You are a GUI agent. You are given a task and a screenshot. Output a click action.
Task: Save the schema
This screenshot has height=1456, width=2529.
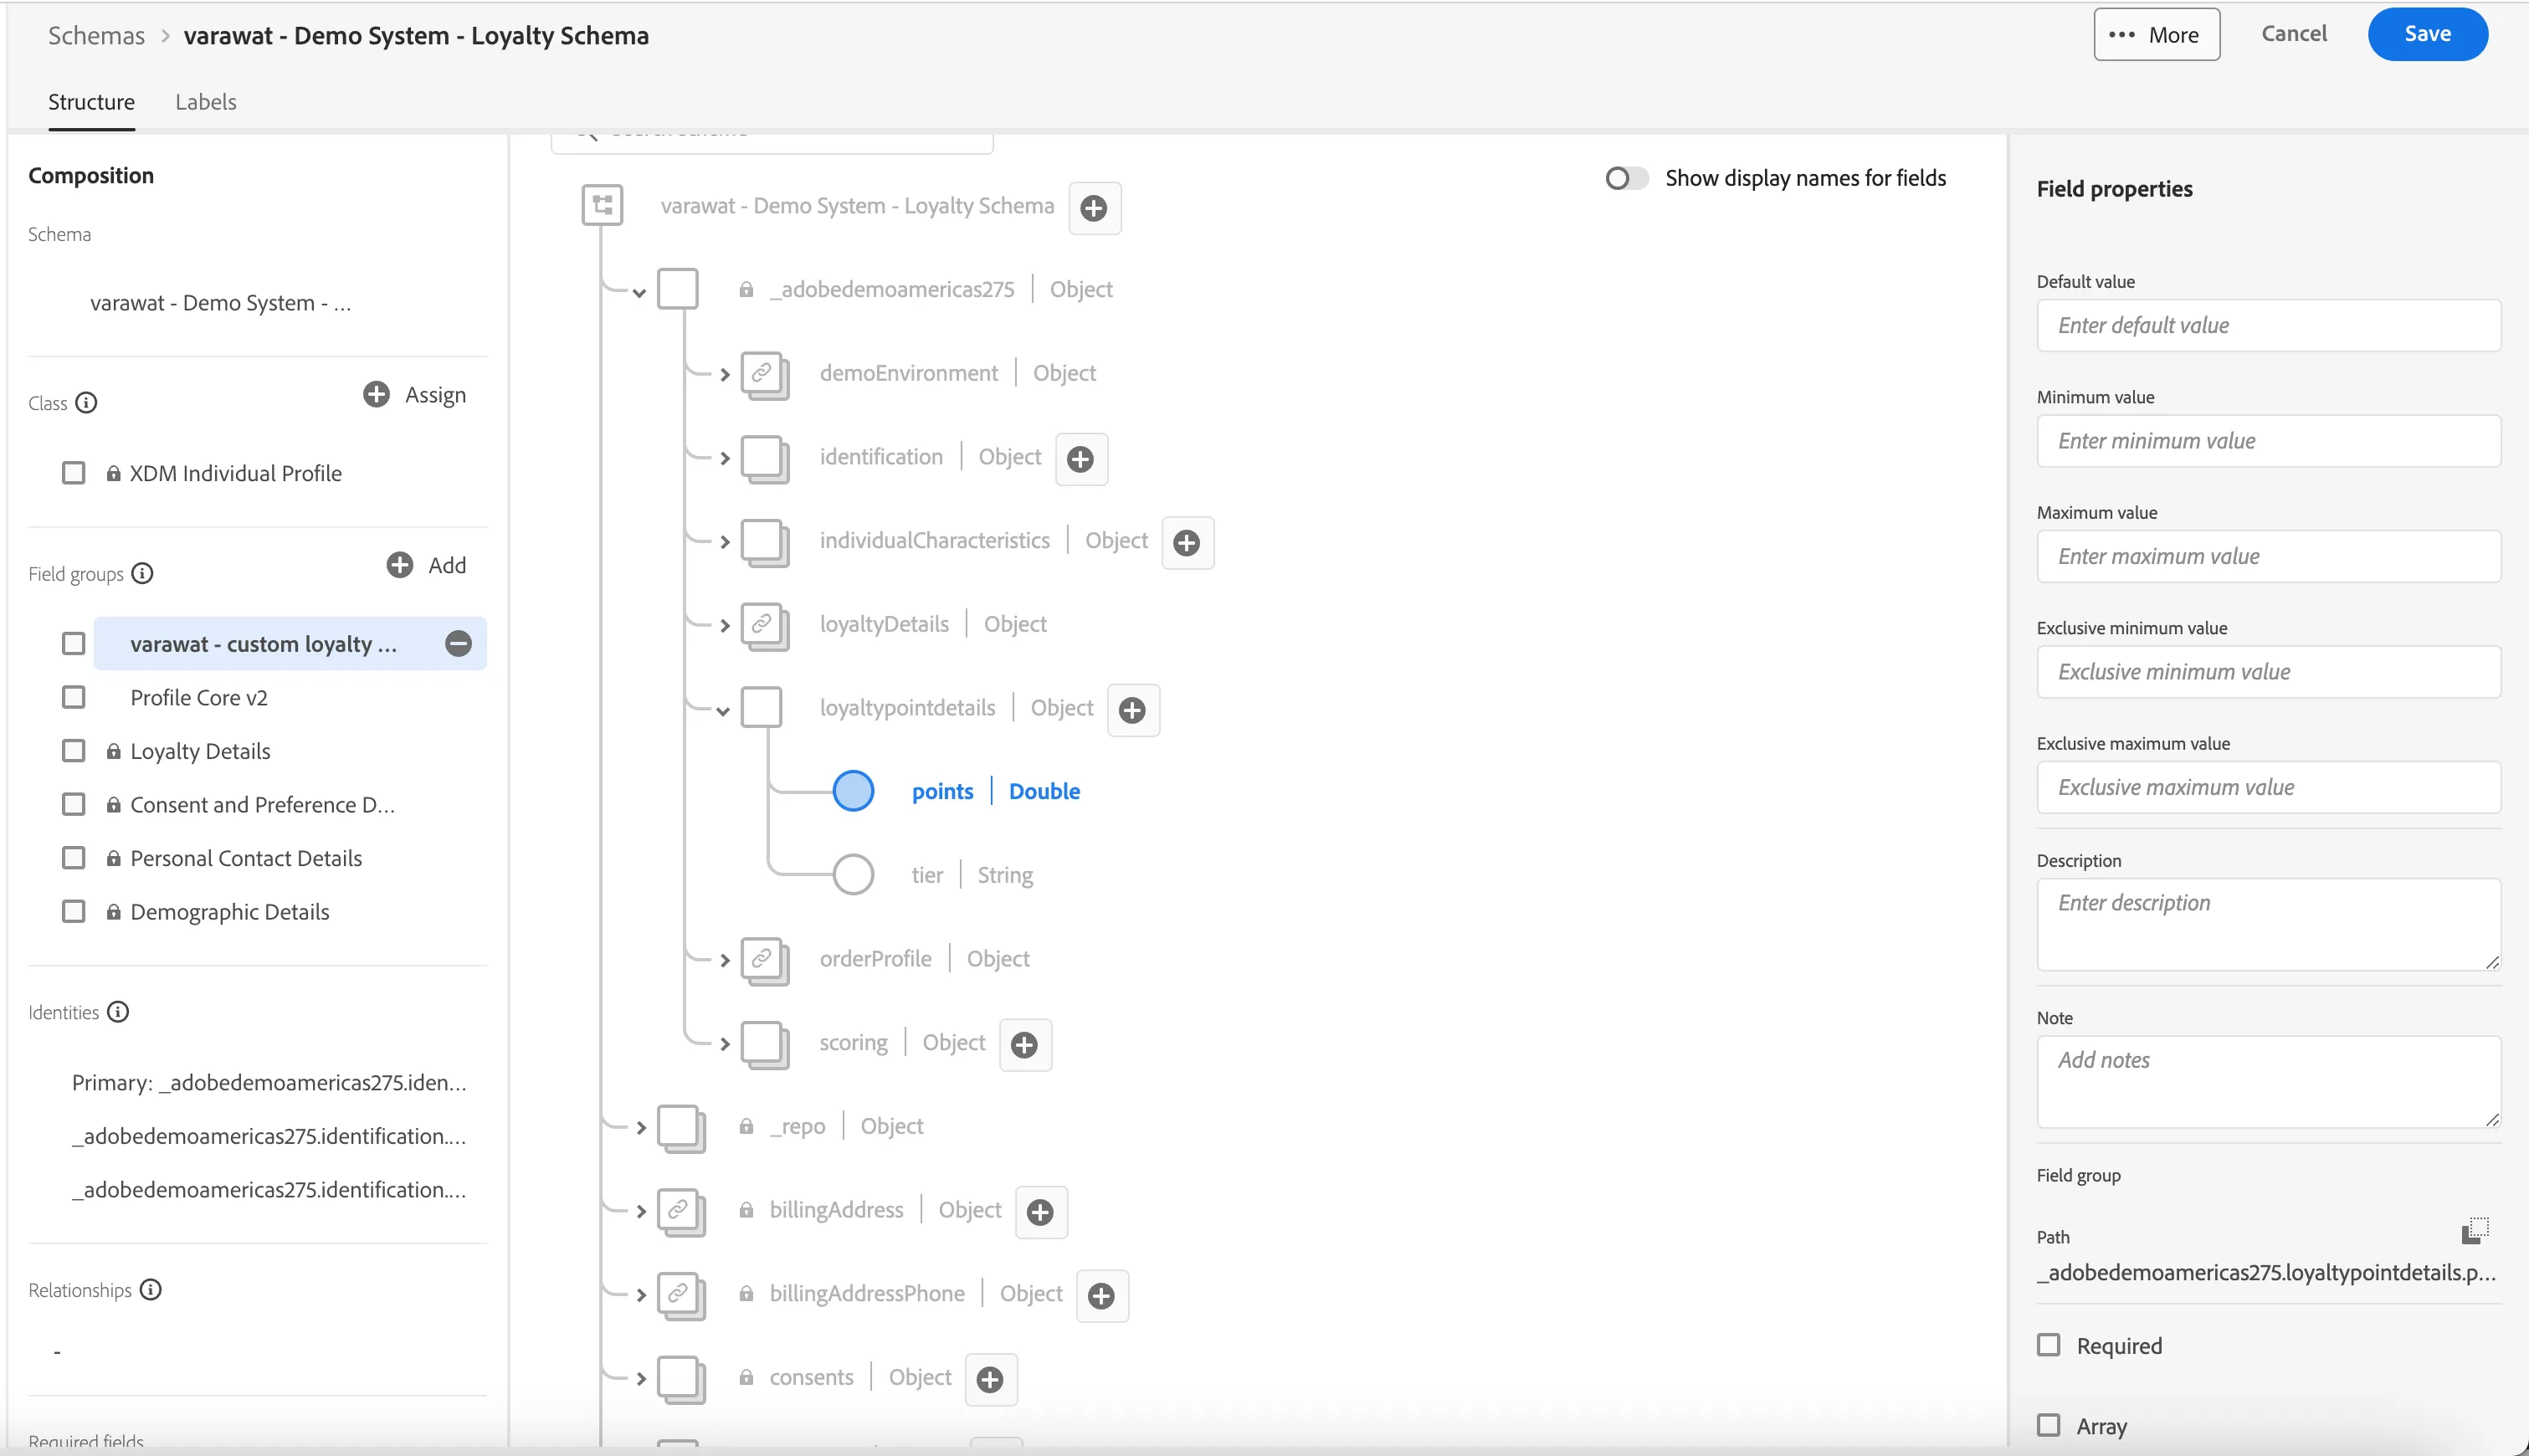click(2427, 34)
